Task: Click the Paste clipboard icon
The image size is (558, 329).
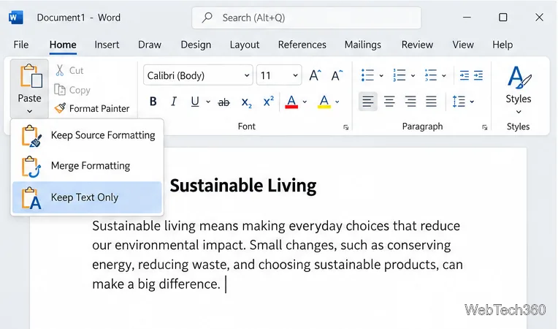Action: (x=31, y=76)
